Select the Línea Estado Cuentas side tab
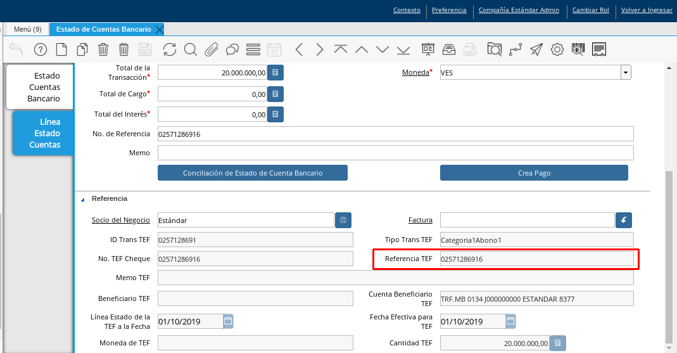Viewport: 677px width, 353px height. [x=44, y=133]
